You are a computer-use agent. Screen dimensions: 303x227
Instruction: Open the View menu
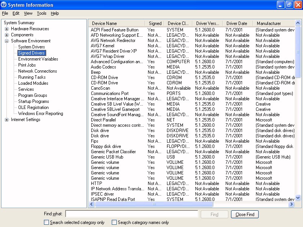(x=28, y=13)
